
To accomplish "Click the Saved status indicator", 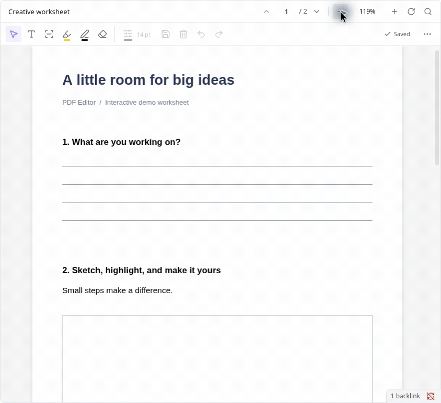I will coord(398,34).
